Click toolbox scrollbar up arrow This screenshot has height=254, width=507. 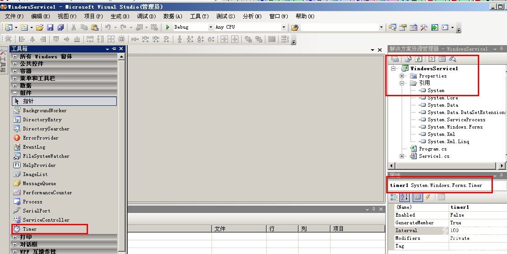122,57
